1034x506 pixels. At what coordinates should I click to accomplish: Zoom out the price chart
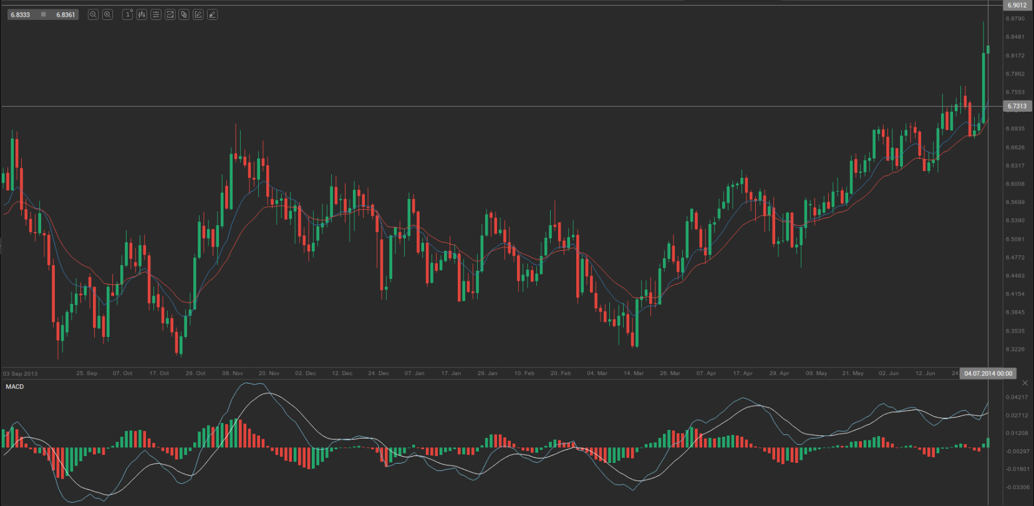(93, 14)
